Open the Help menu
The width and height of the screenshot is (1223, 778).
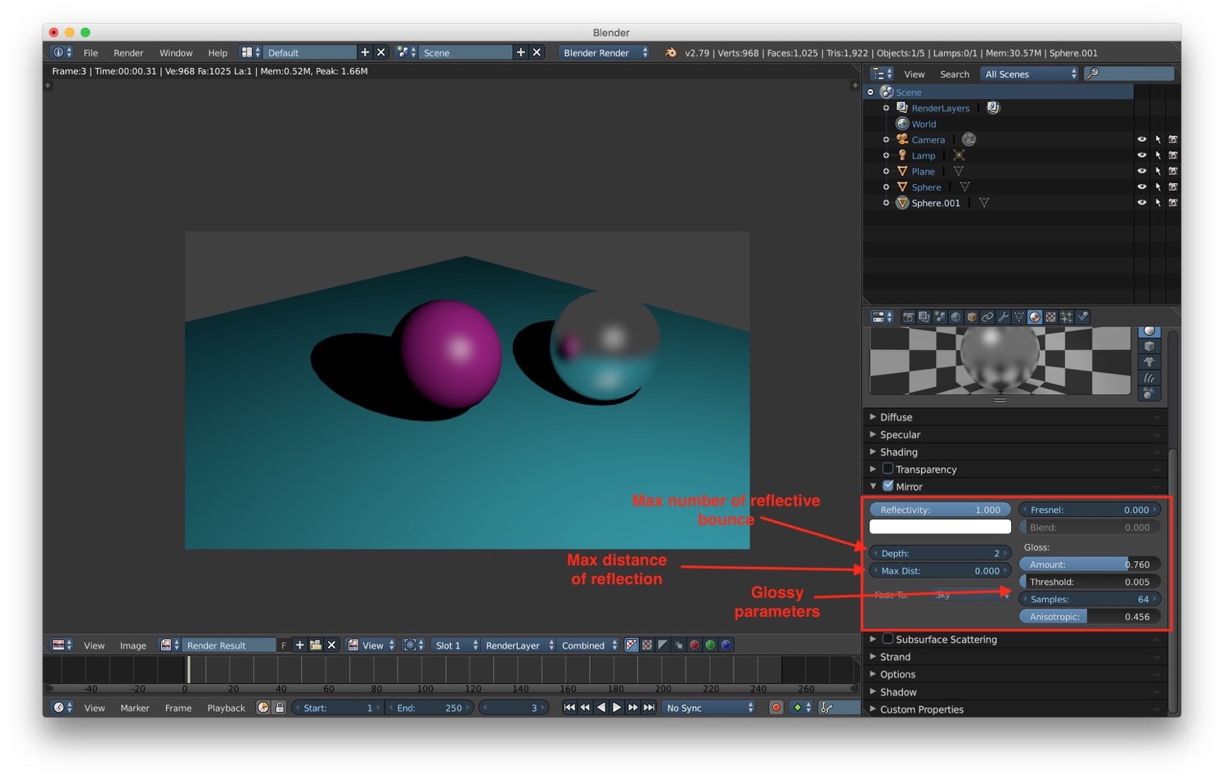coord(218,52)
